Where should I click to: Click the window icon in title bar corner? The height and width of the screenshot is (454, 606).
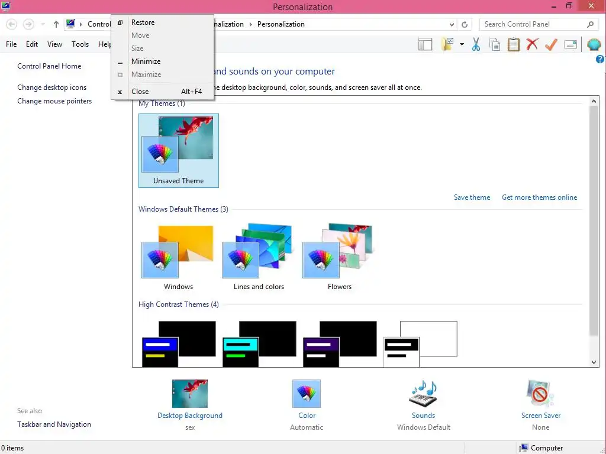5,6
